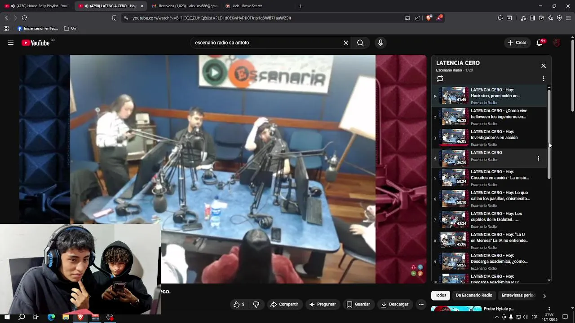Click the browser address bar URL
The image size is (575, 323).
point(212,18)
